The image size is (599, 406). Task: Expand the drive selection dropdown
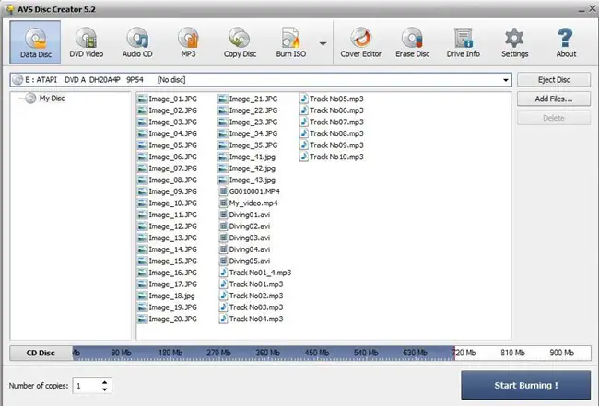click(x=505, y=80)
